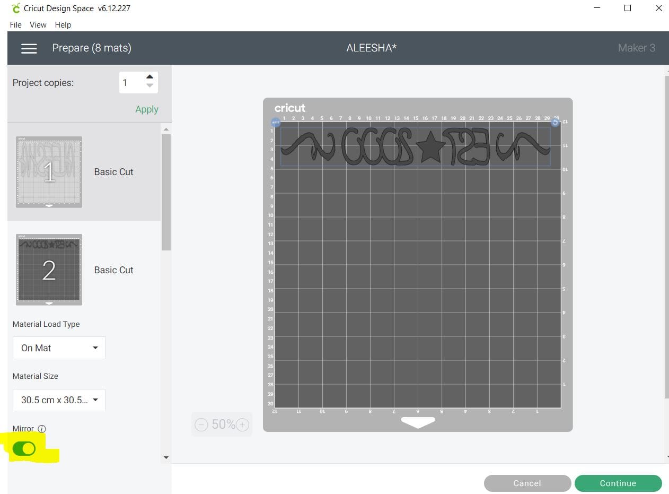669x494 pixels.
Task: Open the hamburger navigation menu
Action: click(29, 48)
